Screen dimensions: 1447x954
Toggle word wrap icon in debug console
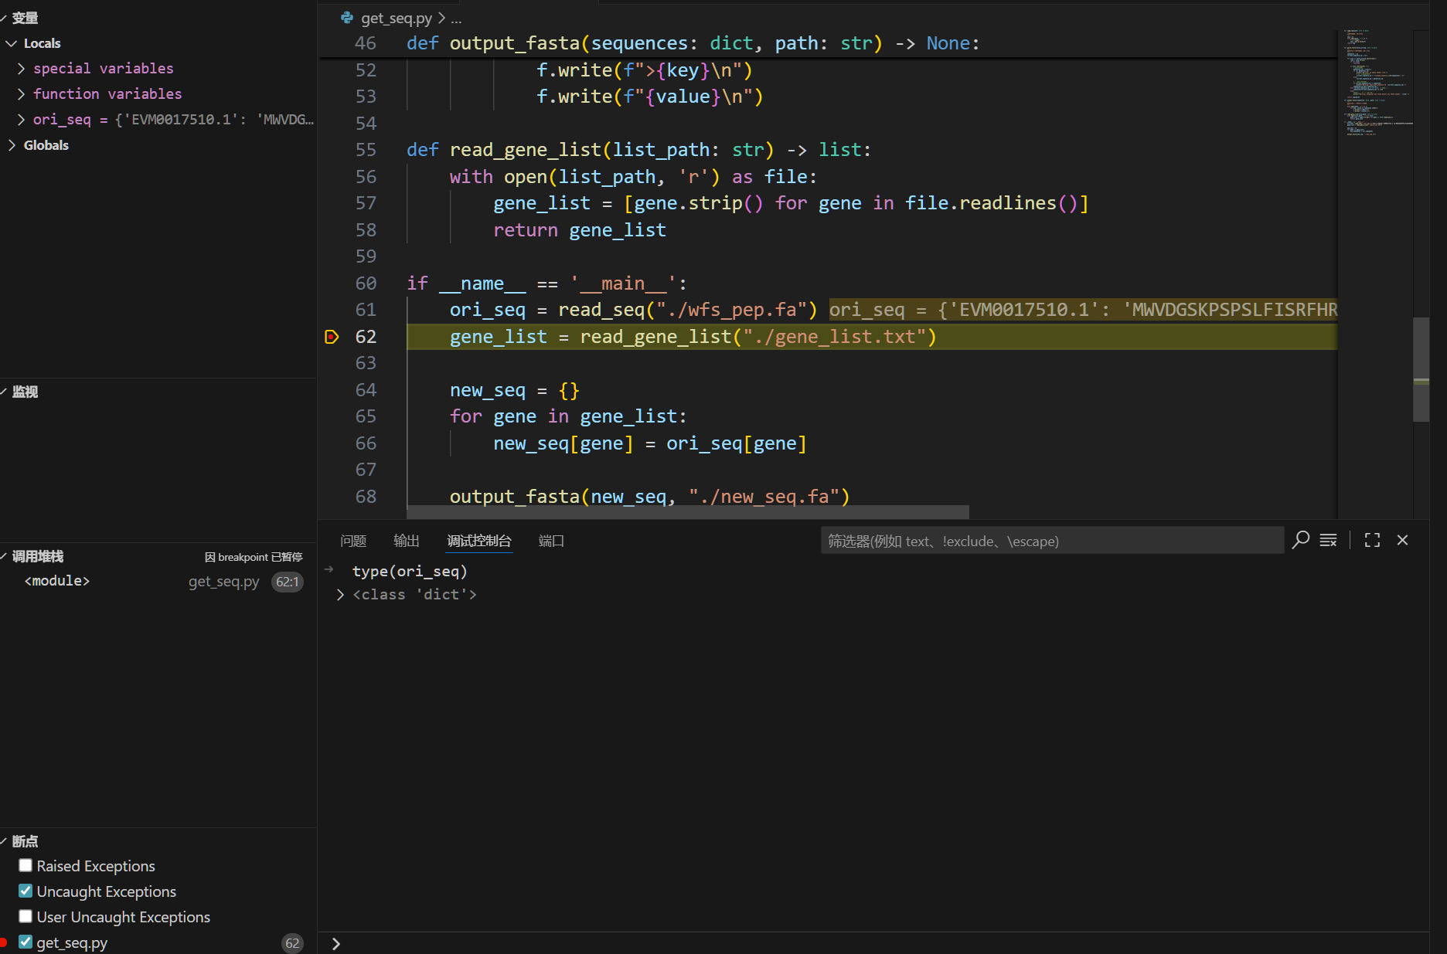1328,540
